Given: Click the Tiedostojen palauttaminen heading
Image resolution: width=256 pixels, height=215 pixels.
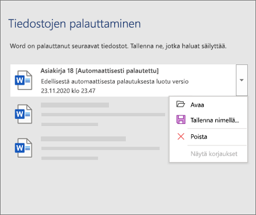Looking at the screenshot, I should coord(75,24).
